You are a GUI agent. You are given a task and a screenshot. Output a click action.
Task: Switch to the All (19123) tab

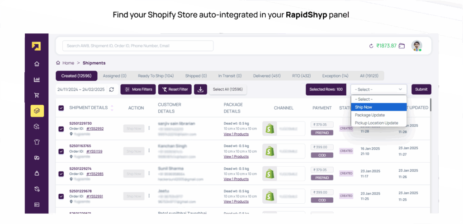pos(369,76)
